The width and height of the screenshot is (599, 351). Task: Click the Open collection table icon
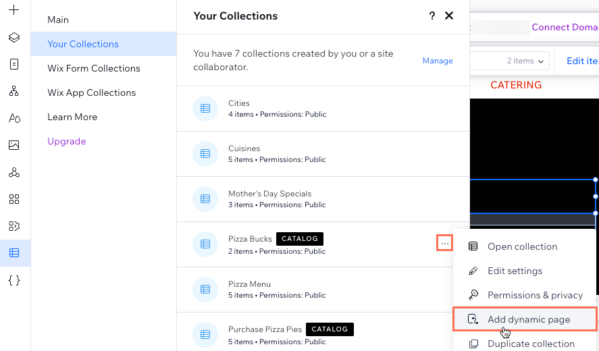click(473, 246)
